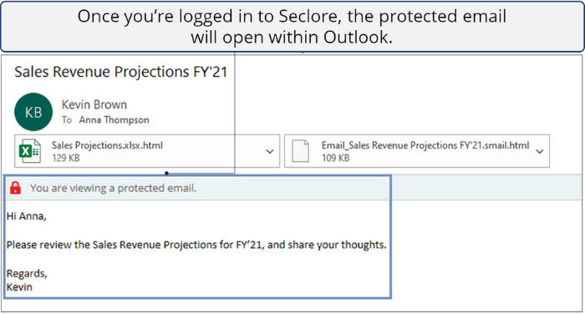The width and height of the screenshot is (585, 314).
Task: Click the tutorial caption about logging into Seclore
Action: [x=292, y=27]
